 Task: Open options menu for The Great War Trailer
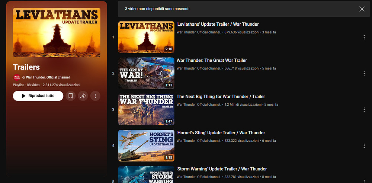click(364, 74)
